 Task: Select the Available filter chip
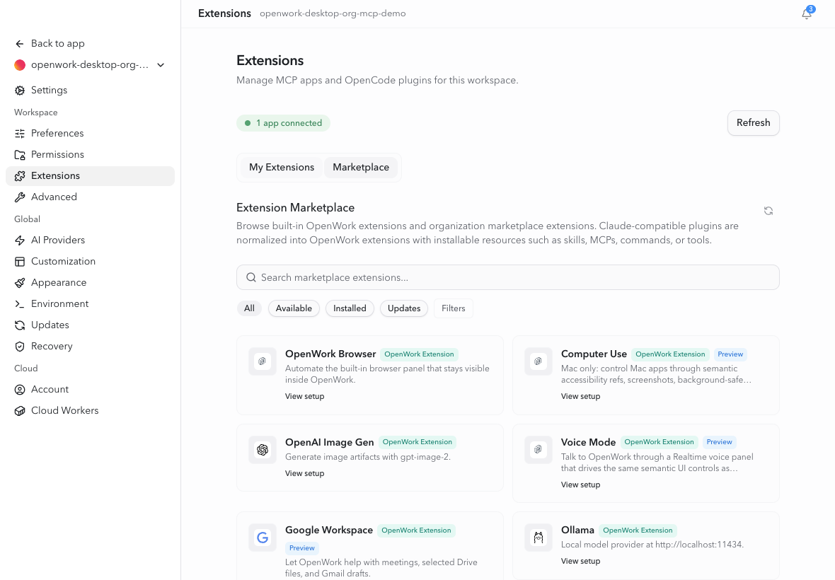(294, 308)
